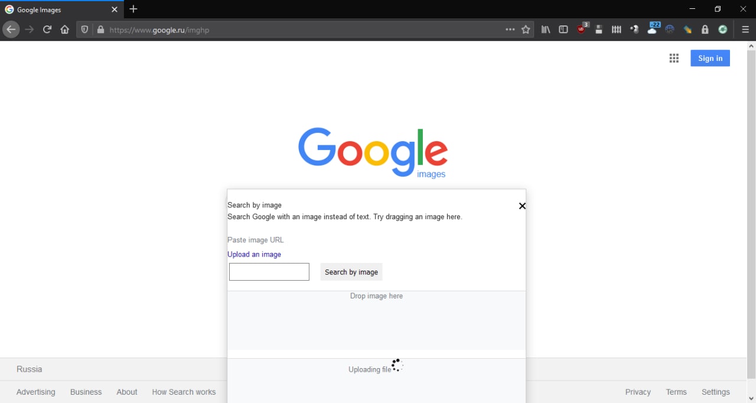756x403 pixels.
Task: Select the Google Images tab
Action: click(62, 9)
